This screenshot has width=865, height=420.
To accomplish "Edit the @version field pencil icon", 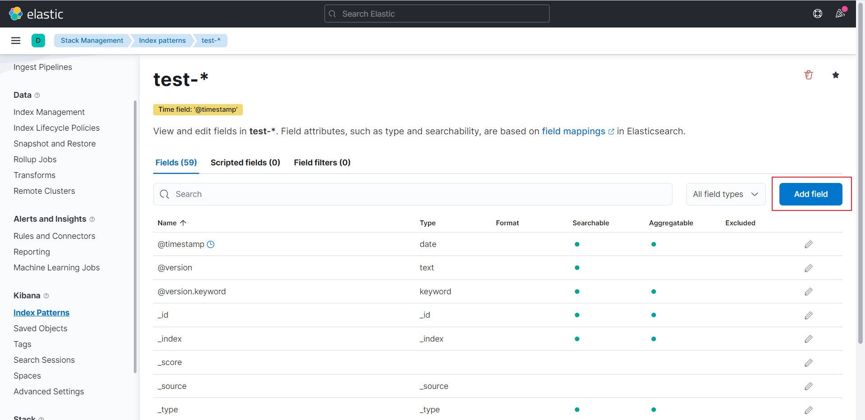I will coord(809,268).
